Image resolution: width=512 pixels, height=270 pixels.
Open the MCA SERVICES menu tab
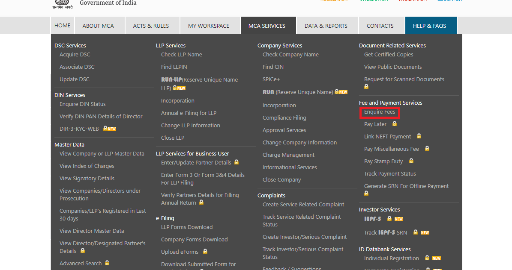pyautogui.click(x=267, y=26)
